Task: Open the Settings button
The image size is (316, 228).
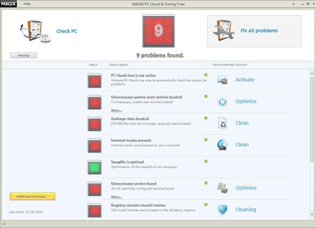Action: [23, 55]
